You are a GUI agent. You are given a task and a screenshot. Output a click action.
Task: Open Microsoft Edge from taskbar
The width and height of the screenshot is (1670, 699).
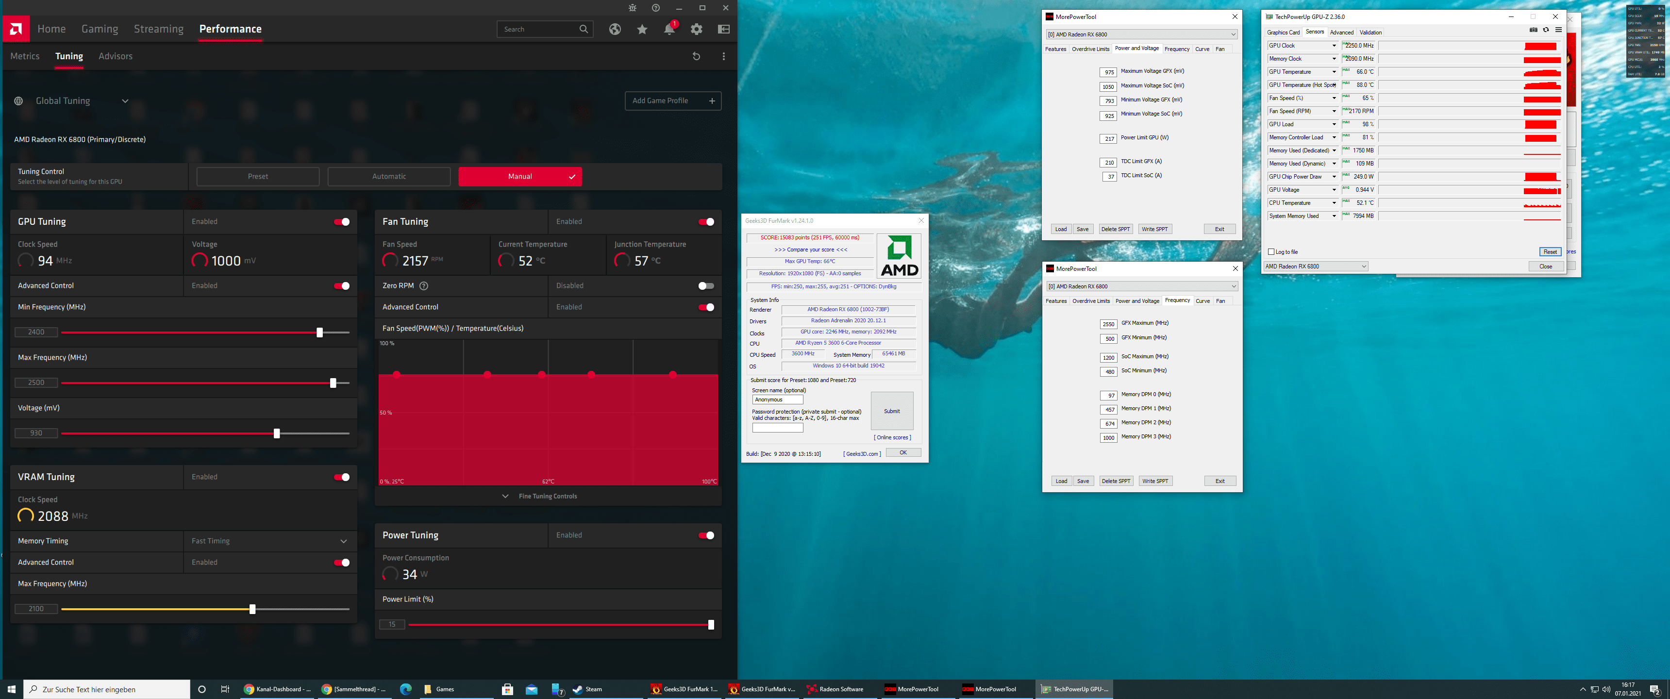(406, 689)
